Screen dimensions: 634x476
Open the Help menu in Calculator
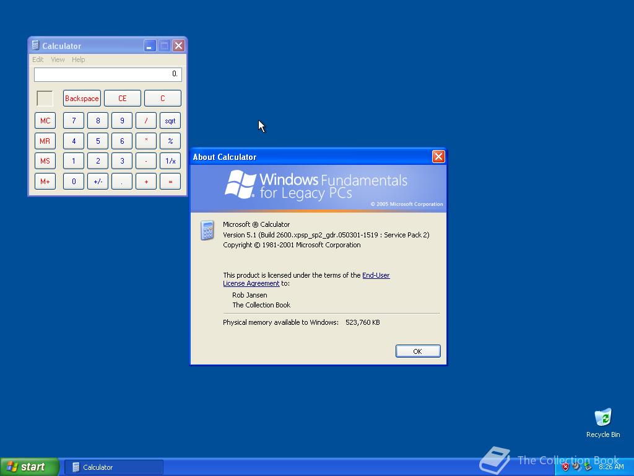pos(79,59)
